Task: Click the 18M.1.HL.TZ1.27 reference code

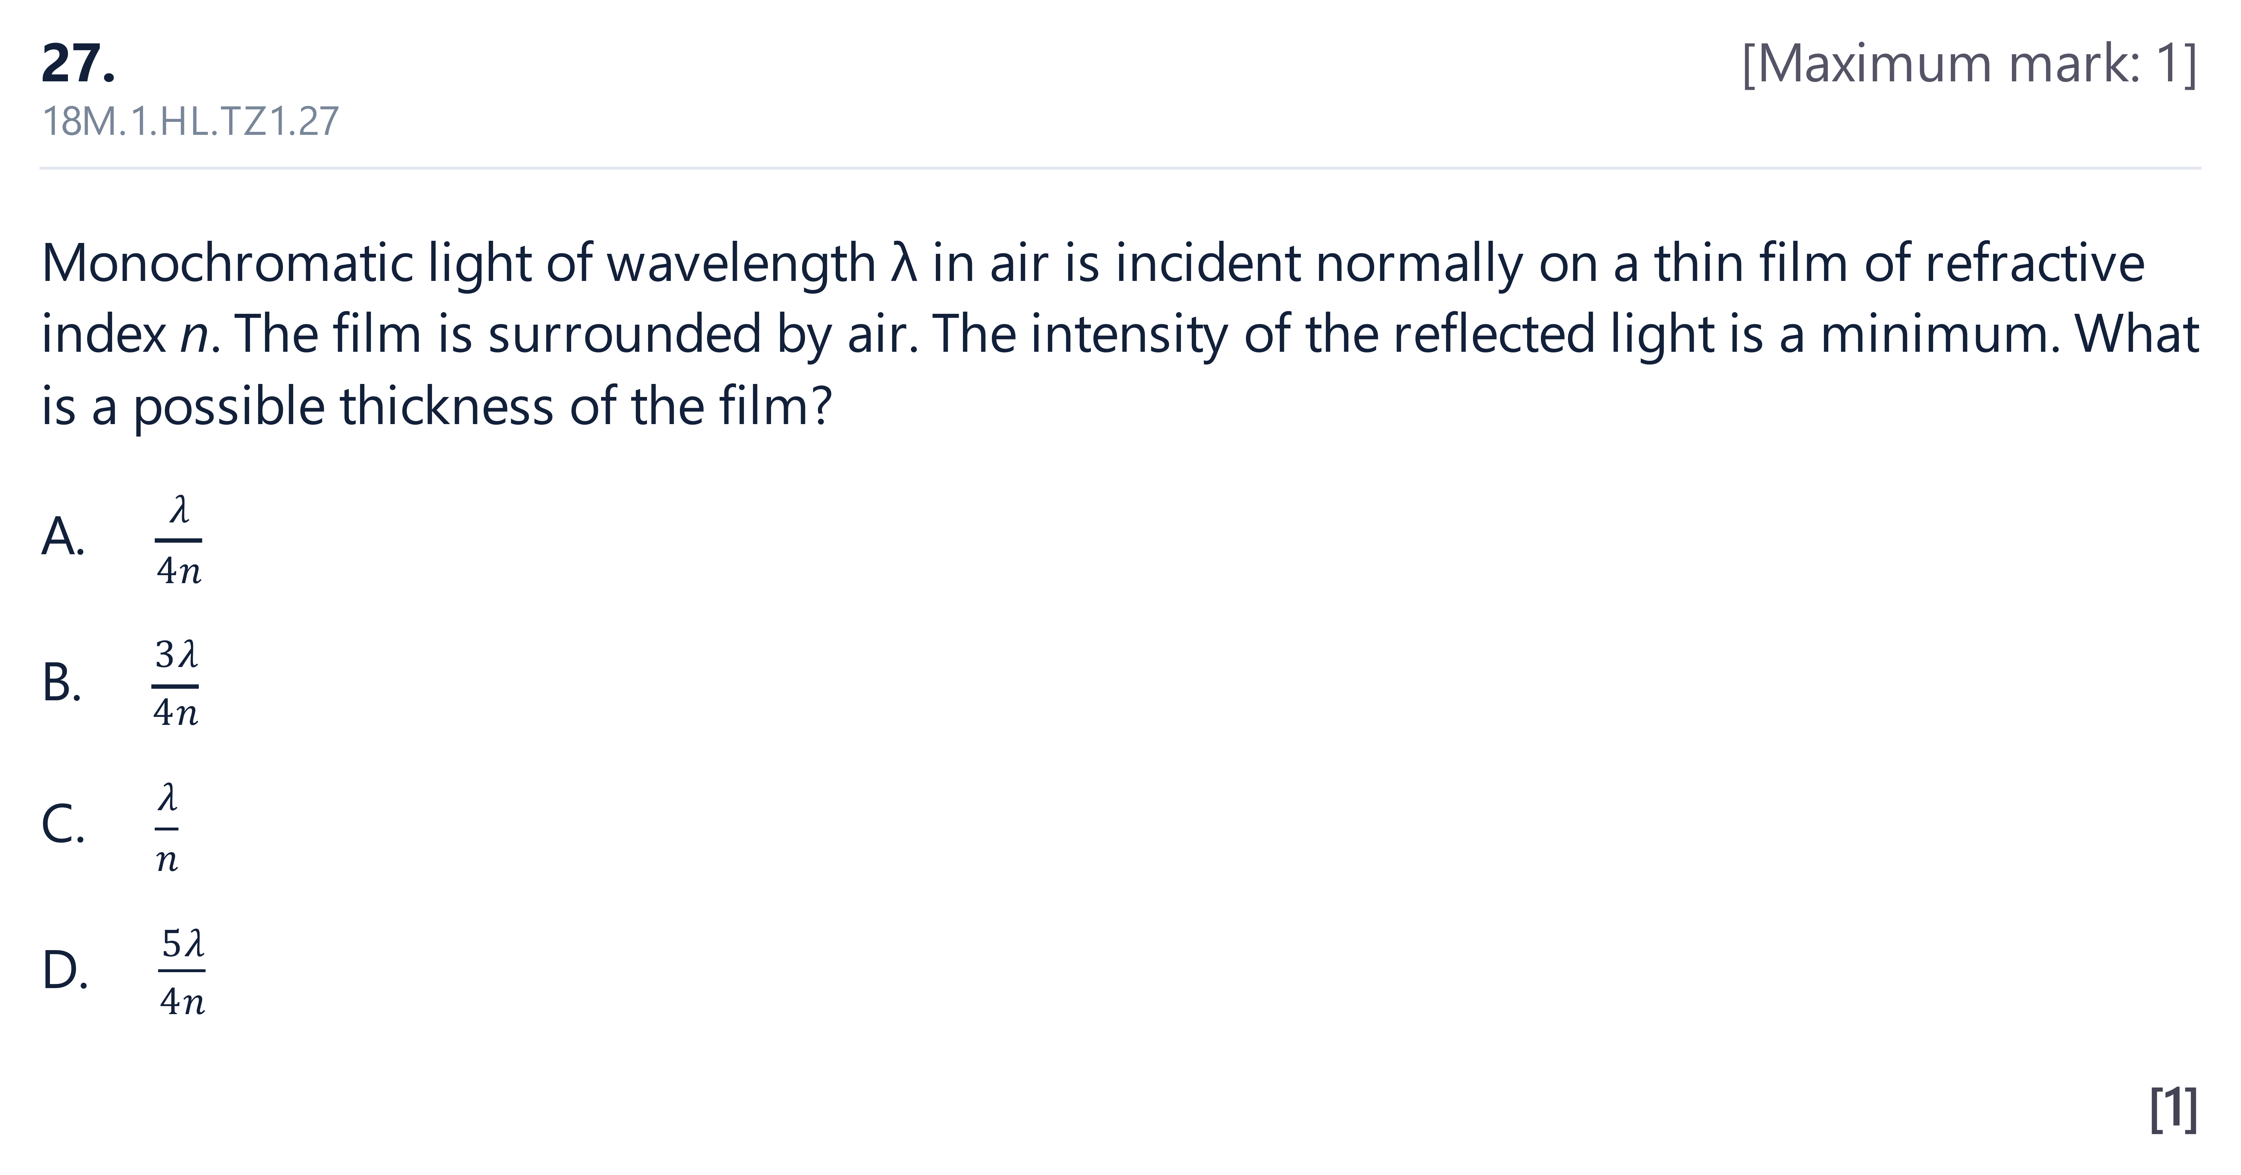Action: tap(190, 121)
